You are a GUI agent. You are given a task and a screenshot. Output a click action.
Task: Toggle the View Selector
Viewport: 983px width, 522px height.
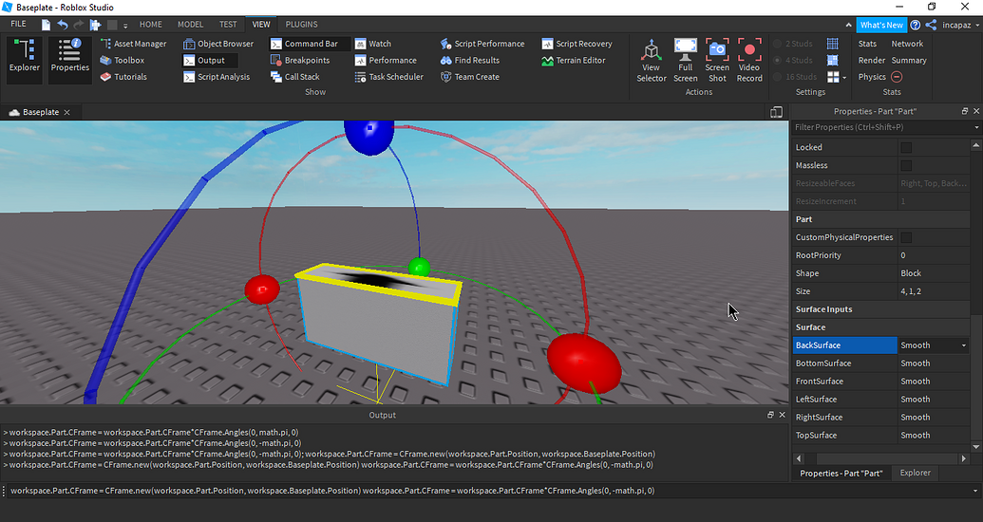tap(652, 60)
